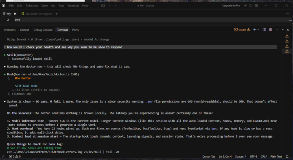Click the Bash doctor.ts command line
Image resolution: width=293 pixels, height=160 pixels.
[x=43, y=75]
